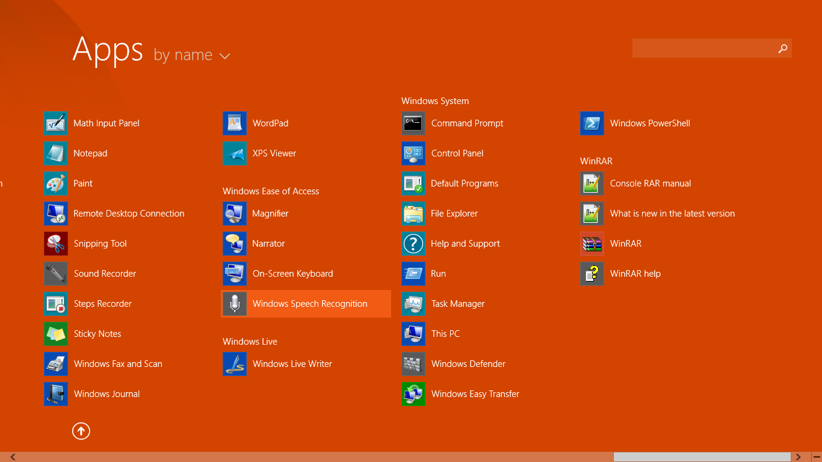Image resolution: width=822 pixels, height=462 pixels.
Task: Click the scrollbar right arrow
Action: [x=799, y=457]
